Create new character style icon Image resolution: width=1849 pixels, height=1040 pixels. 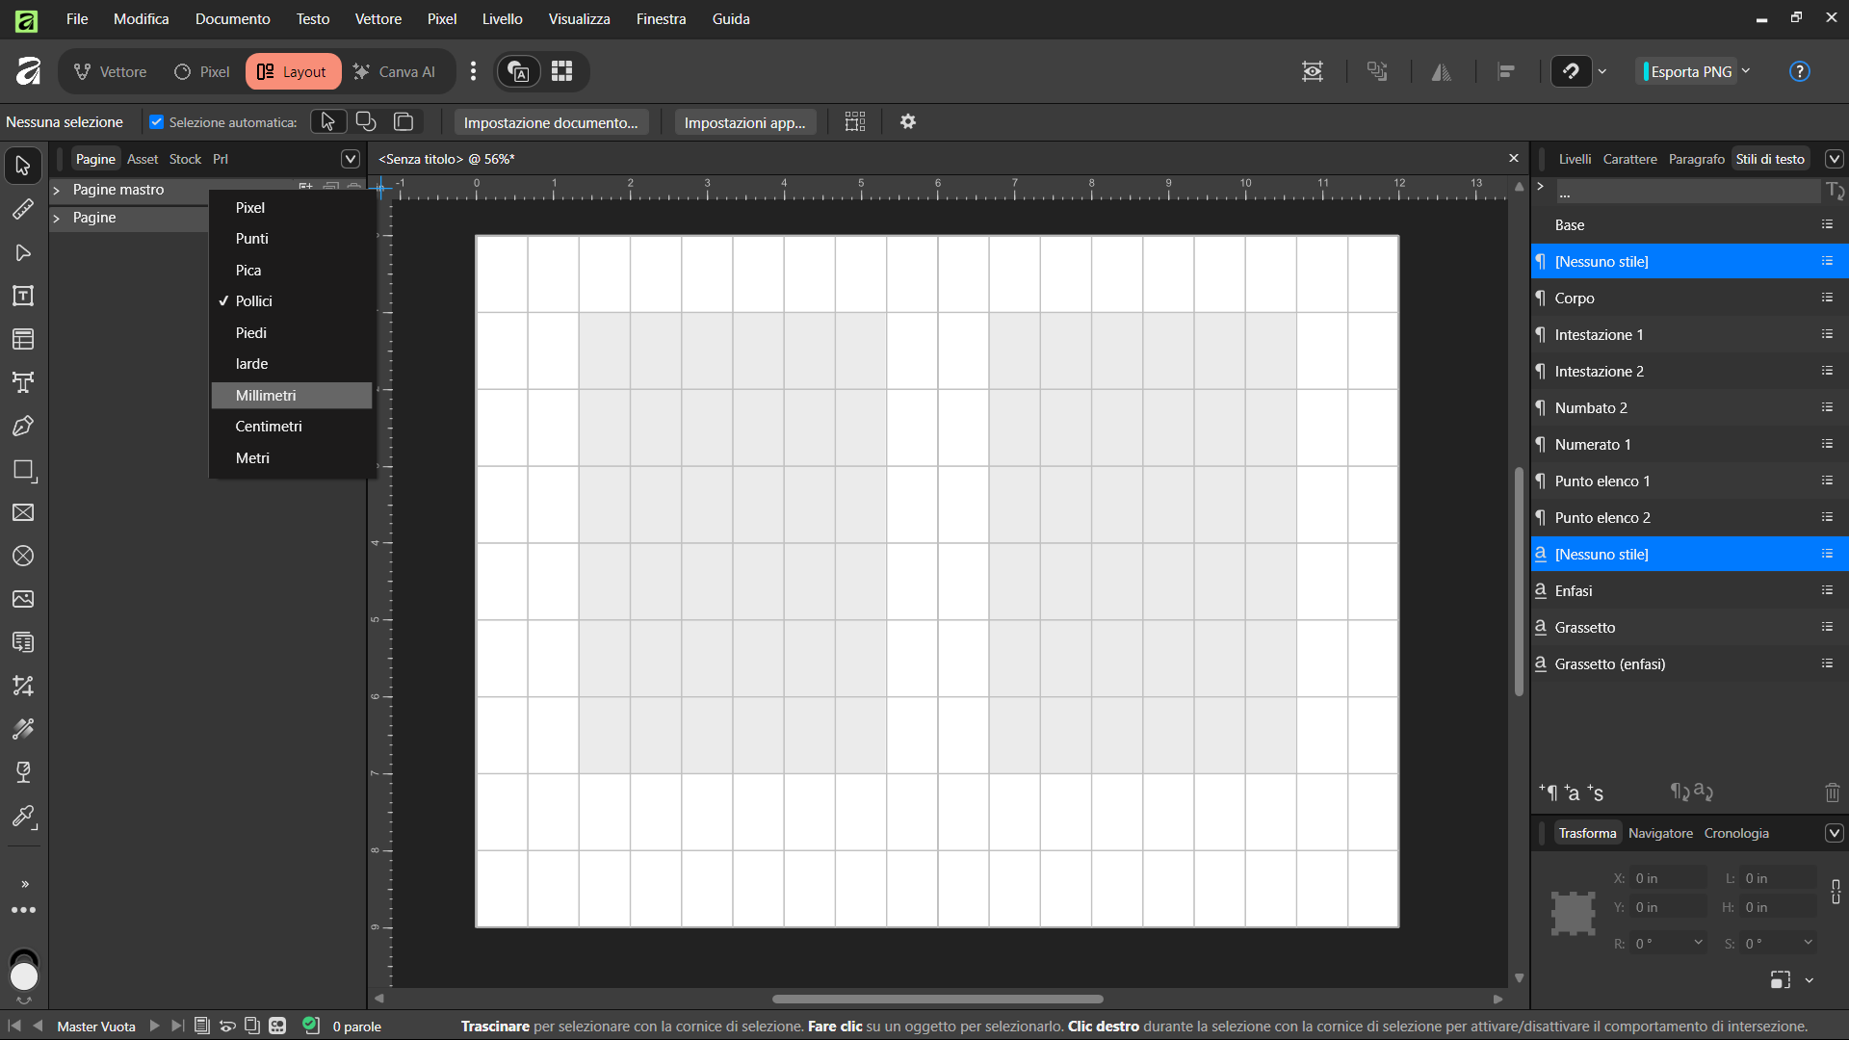coord(1572,793)
